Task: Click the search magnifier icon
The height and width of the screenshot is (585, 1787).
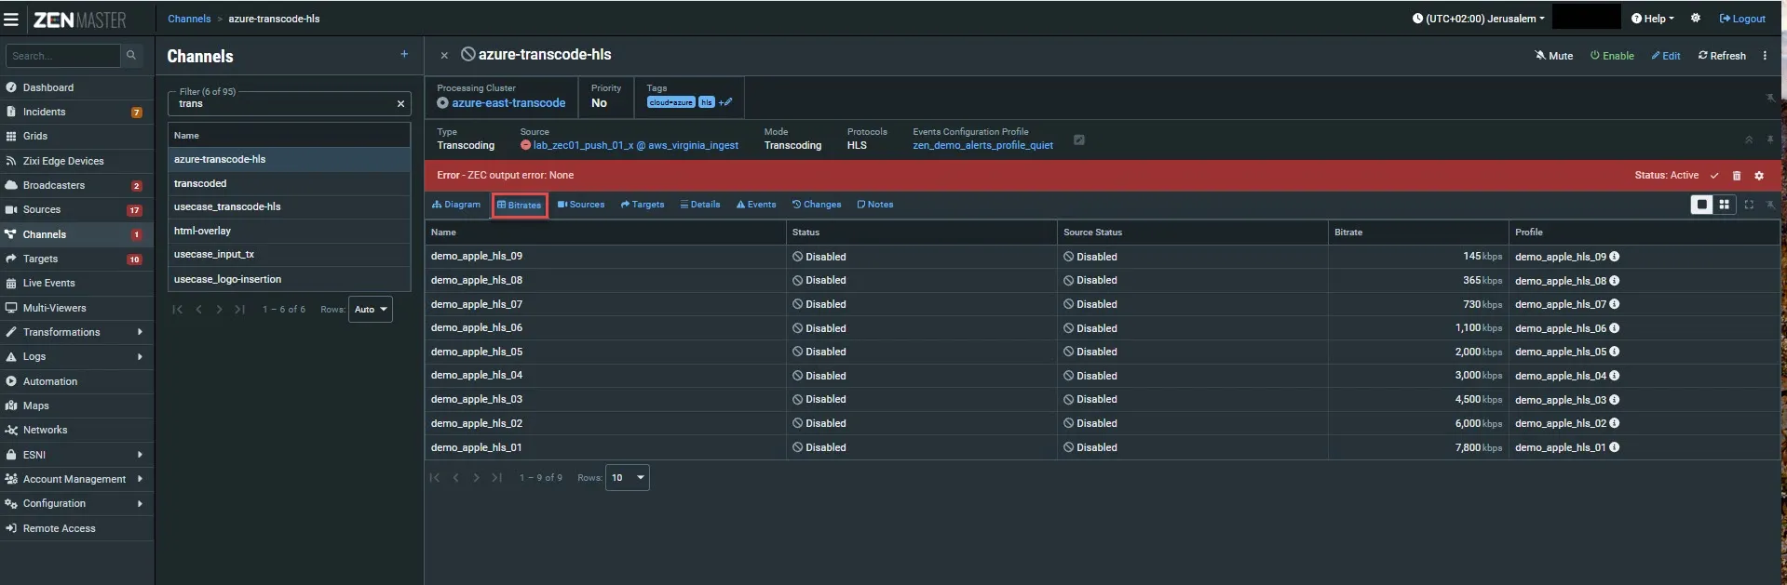Action: 131,56
